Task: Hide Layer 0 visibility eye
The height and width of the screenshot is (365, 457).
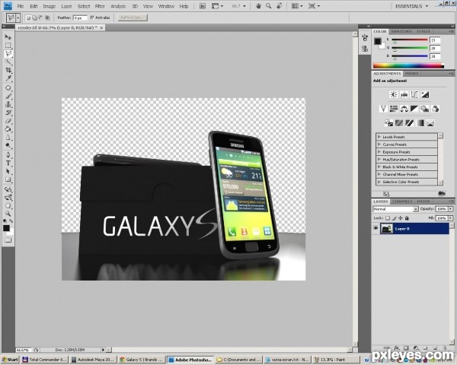Action: tap(376, 228)
